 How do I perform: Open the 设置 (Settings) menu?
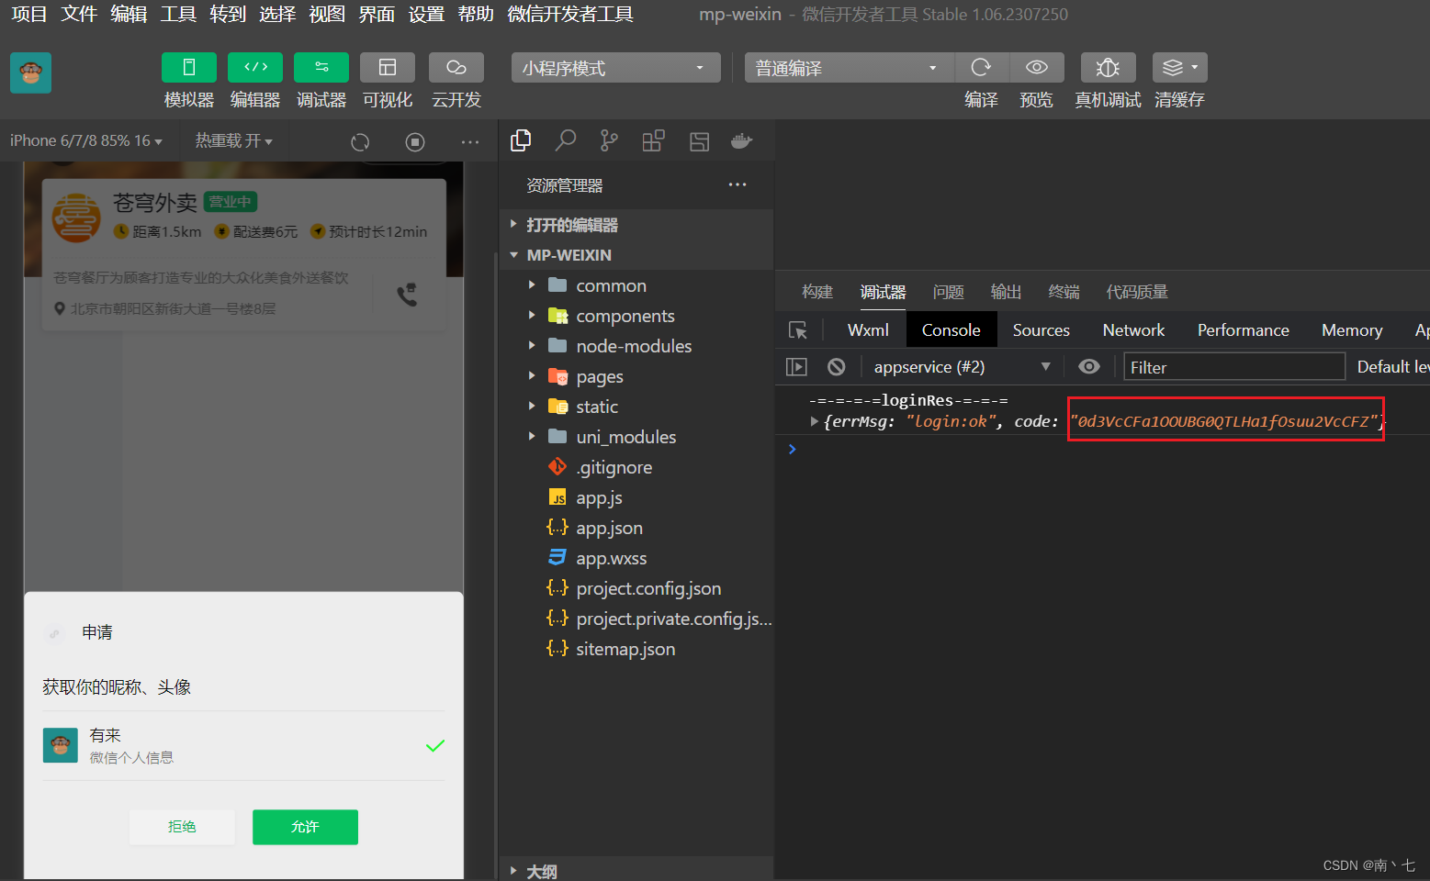(426, 14)
